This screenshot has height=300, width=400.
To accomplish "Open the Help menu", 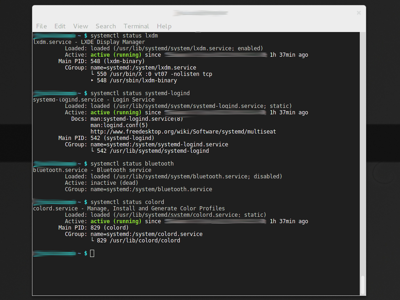I will pos(164,26).
